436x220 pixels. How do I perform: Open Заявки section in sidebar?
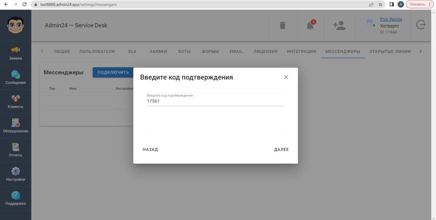pyautogui.click(x=16, y=53)
